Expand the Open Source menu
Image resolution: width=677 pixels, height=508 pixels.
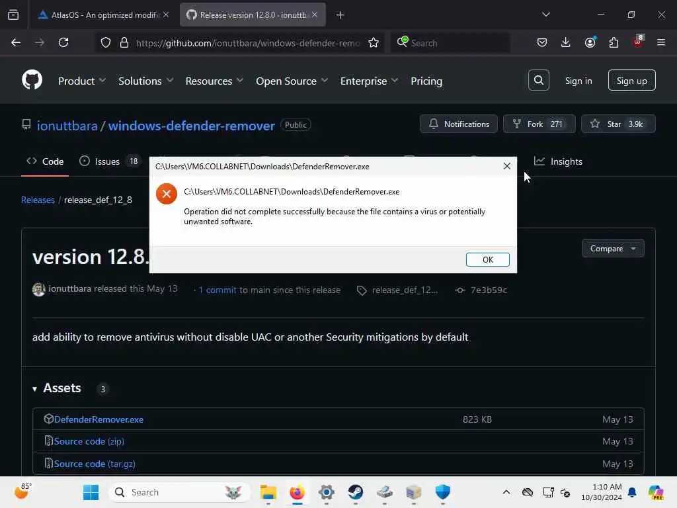(292, 81)
